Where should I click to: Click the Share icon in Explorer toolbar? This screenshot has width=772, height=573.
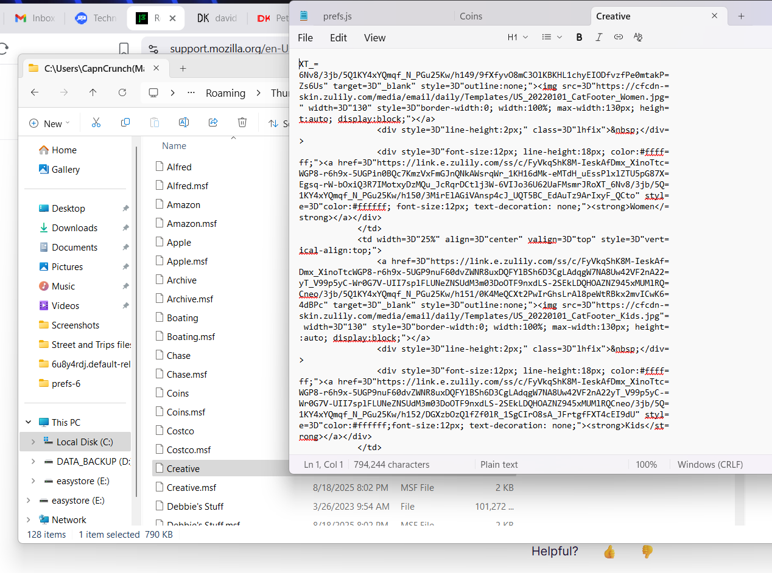click(x=213, y=123)
